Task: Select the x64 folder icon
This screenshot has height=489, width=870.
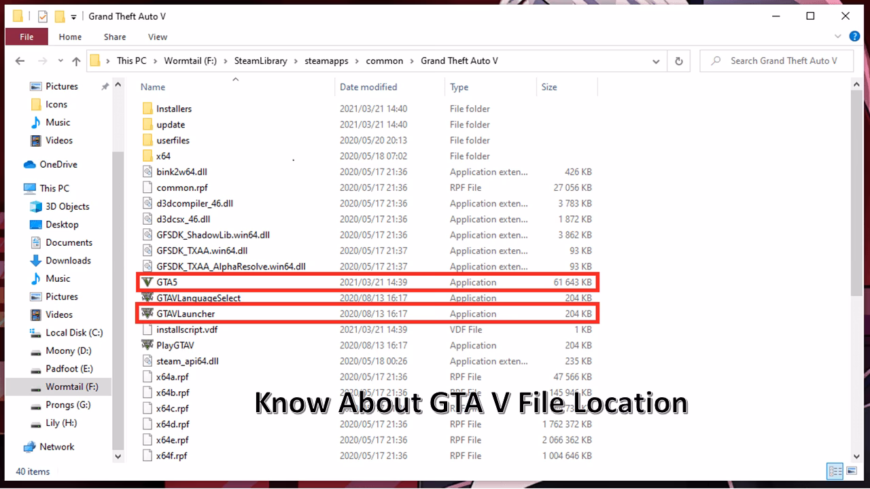Action: click(147, 156)
